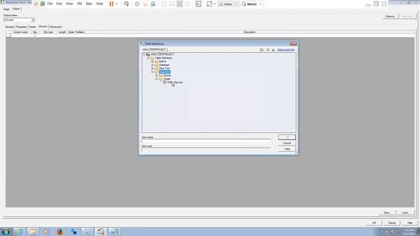
Task: Open Internet Explorer from taskbar
Action: [19, 231]
